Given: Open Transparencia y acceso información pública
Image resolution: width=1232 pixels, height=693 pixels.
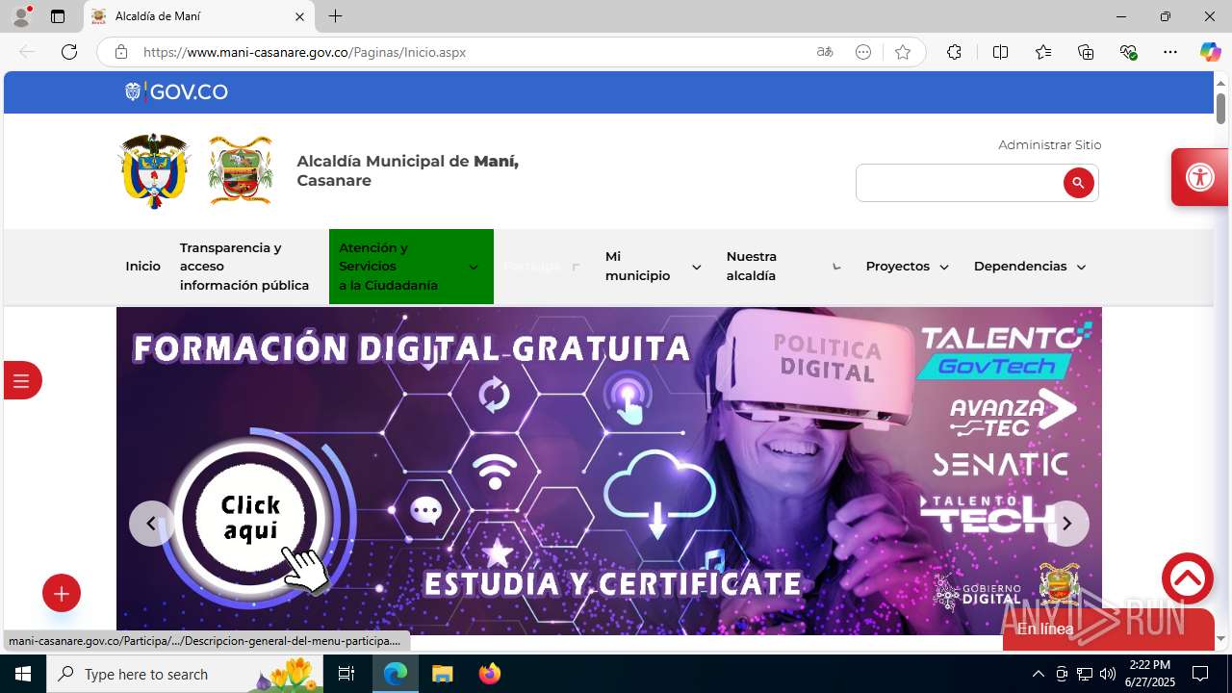Looking at the screenshot, I should 244,267.
